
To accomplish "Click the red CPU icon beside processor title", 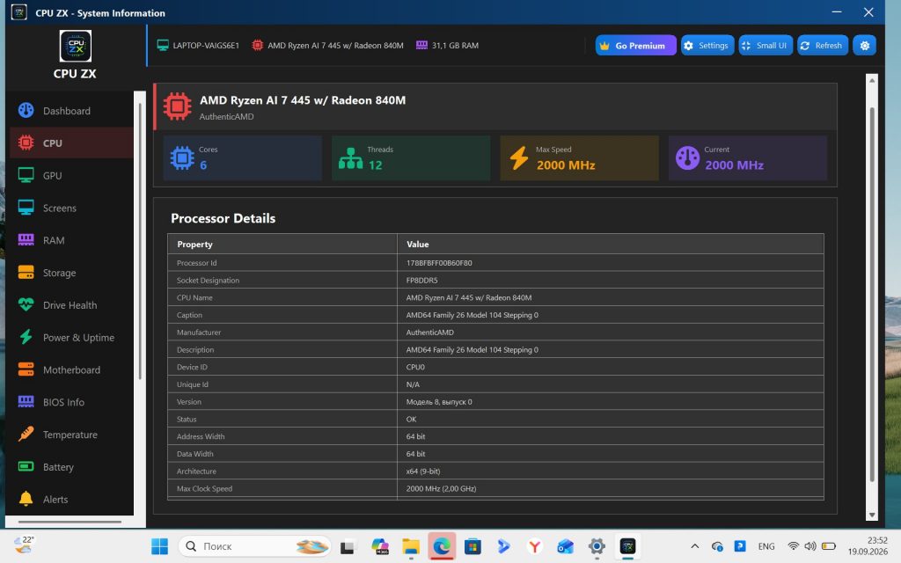I will [x=177, y=106].
